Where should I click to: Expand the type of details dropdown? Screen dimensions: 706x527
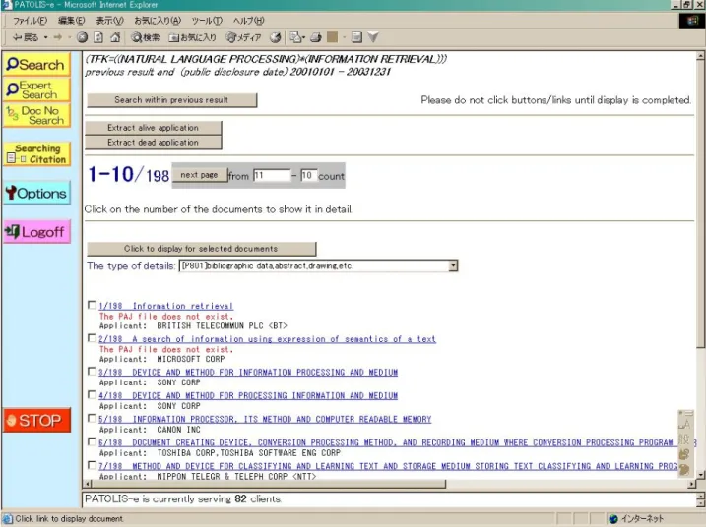[453, 265]
